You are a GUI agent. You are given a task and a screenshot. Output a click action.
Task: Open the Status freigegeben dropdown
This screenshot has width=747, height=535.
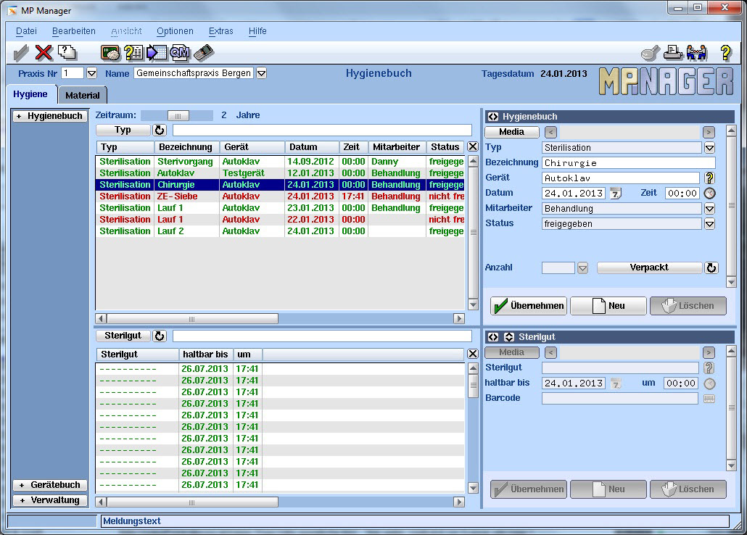709,224
